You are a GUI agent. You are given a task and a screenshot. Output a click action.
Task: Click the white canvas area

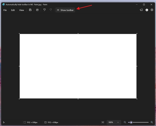click(x=78, y=66)
